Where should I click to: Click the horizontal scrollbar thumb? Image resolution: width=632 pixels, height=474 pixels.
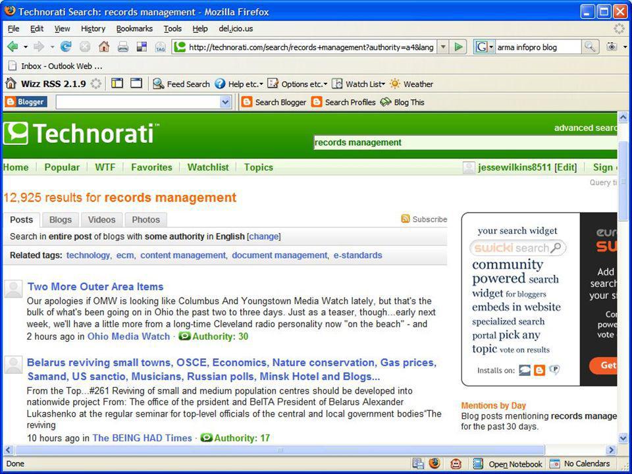[280, 450]
